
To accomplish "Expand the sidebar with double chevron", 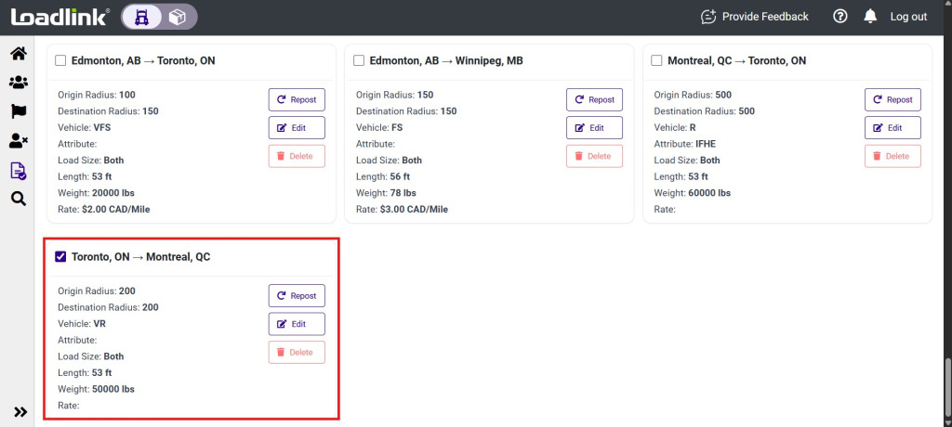I will 18,411.
